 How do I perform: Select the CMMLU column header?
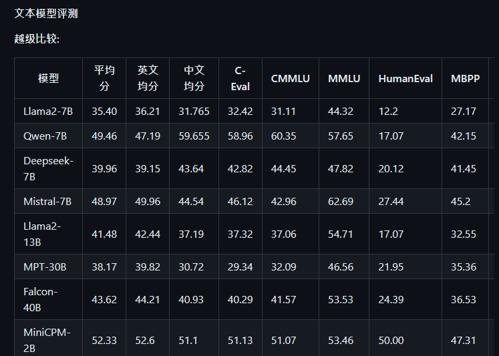pyautogui.click(x=290, y=78)
